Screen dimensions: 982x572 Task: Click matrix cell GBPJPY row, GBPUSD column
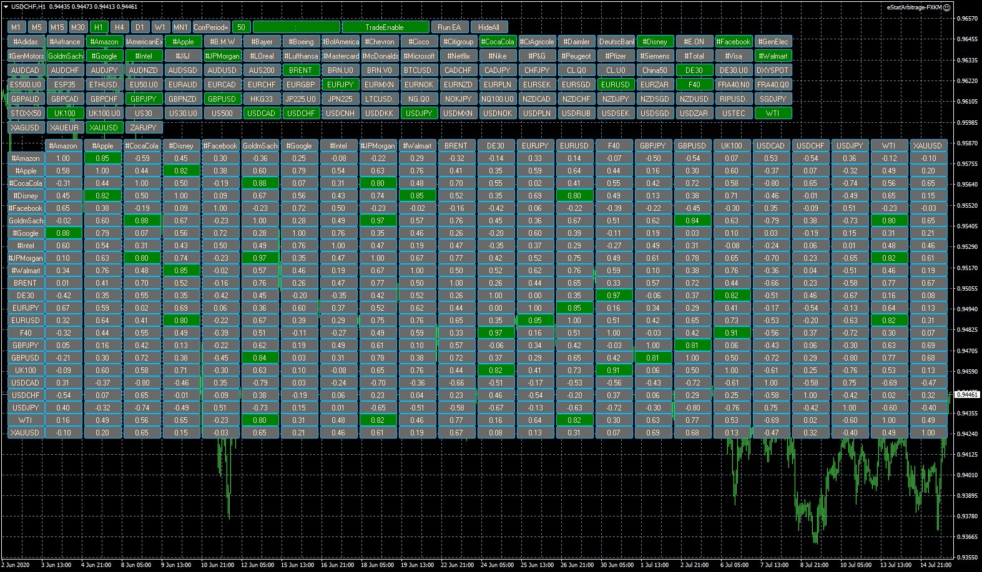point(693,346)
